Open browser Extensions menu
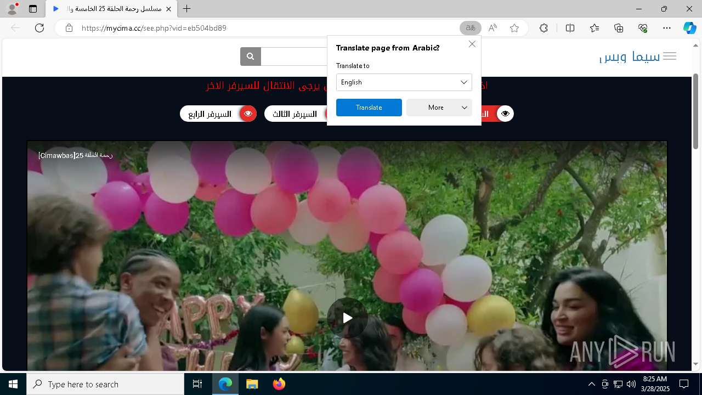 [544, 28]
